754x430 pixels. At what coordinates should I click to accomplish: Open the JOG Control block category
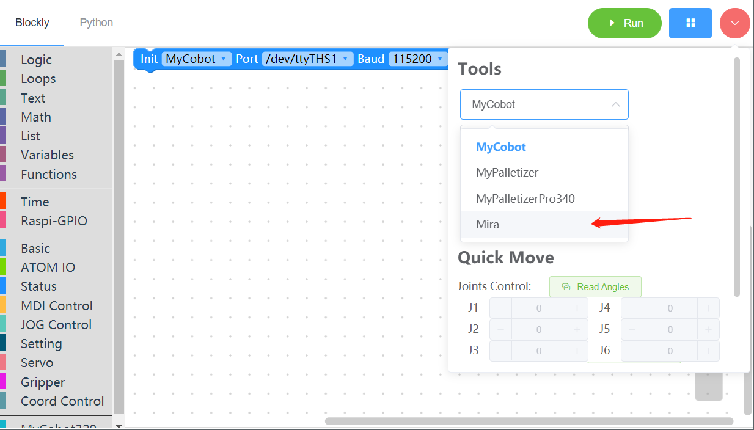(x=56, y=324)
